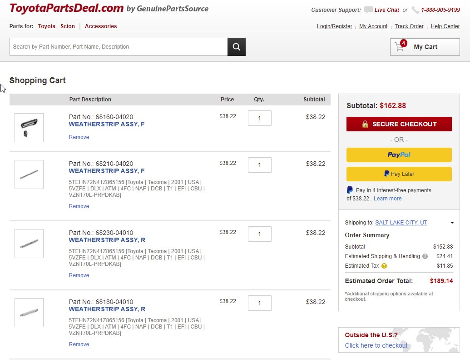Open thumbnail of part 68230-04010
This screenshot has width=470, height=364.
[x=29, y=244]
